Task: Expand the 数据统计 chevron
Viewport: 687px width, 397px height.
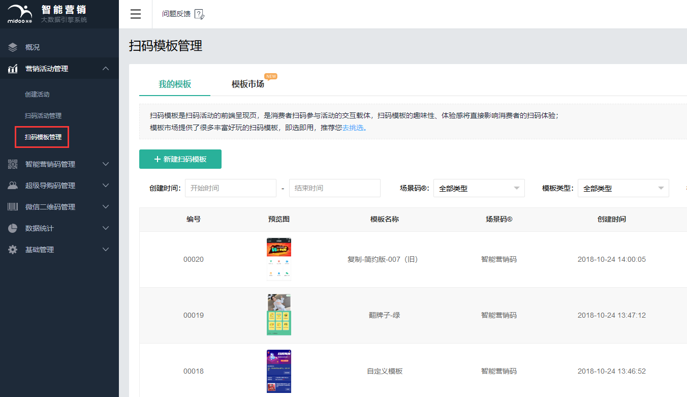Action: [106, 228]
